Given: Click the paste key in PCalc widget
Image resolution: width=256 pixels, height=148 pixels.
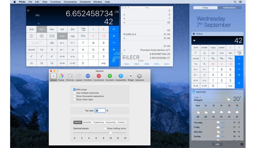Looking at the screenshot, I should [x=222, y=48].
